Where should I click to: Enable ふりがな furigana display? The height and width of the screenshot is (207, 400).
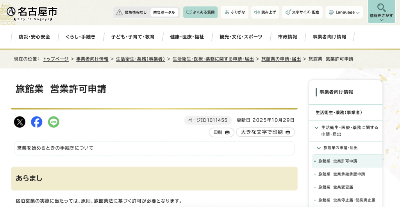(x=235, y=12)
